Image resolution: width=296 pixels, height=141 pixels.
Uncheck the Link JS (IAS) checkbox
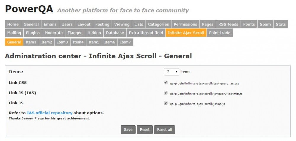point(166,93)
